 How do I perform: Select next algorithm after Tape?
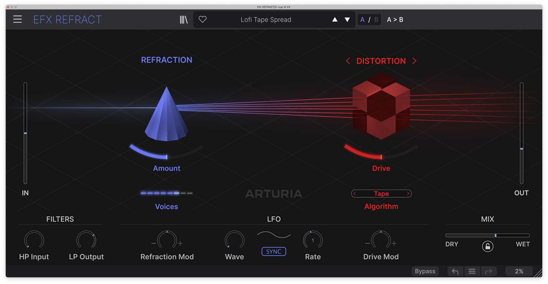pyautogui.click(x=408, y=194)
